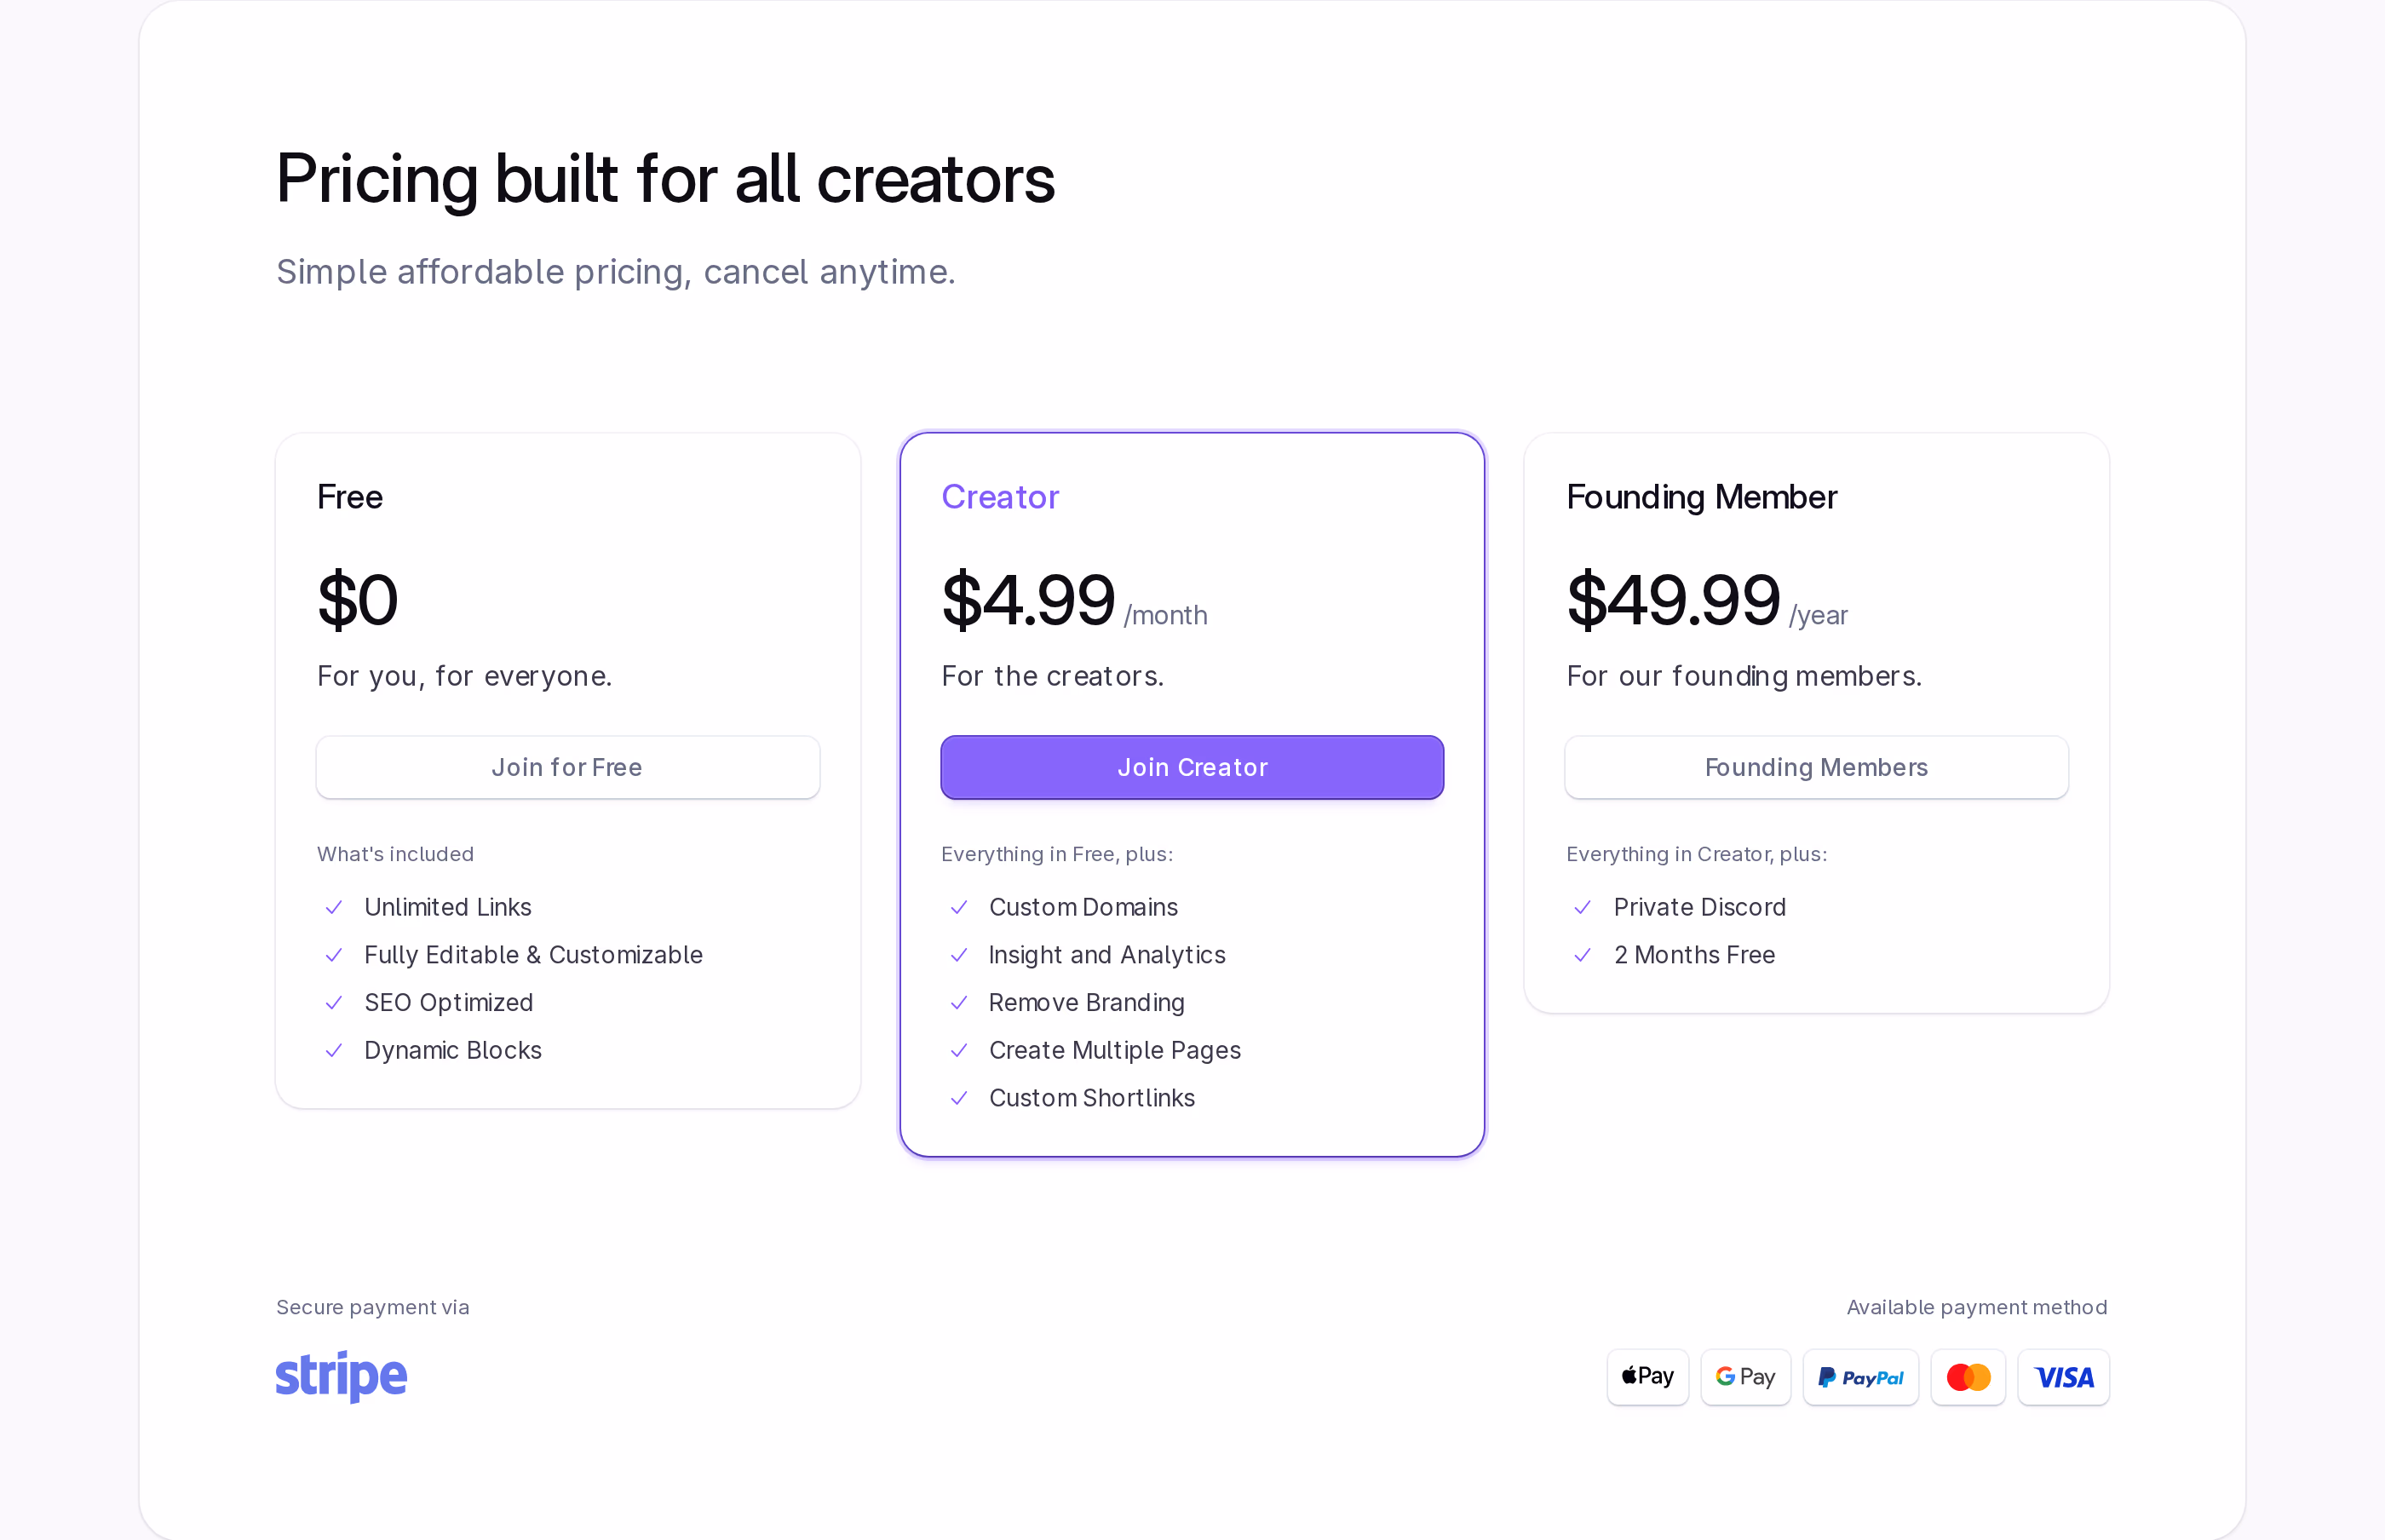Screen dimensions: 2385x1540
Task: Click the Join for Free button
Action: (568, 767)
